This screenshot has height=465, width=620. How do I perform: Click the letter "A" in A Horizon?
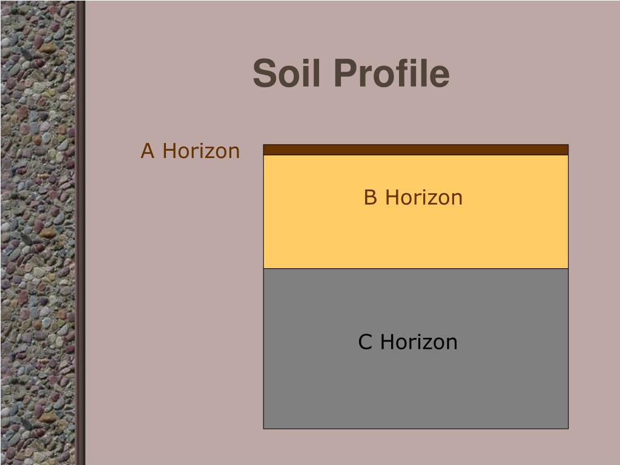[148, 151]
